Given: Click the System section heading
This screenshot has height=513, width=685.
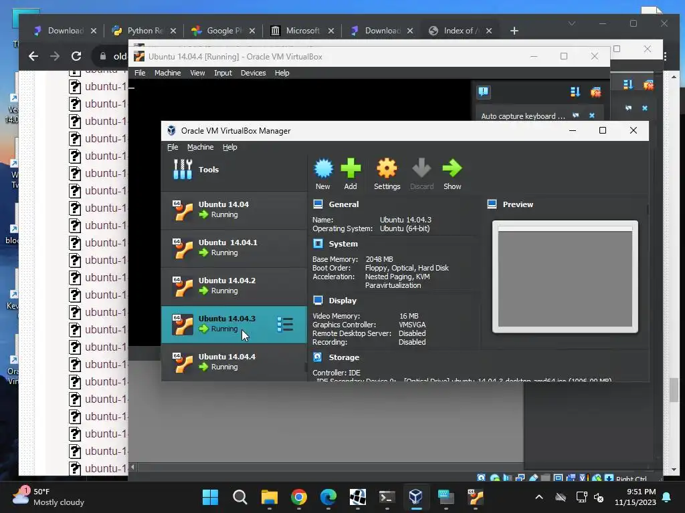Looking at the screenshot, I should [x=343, y=244].
